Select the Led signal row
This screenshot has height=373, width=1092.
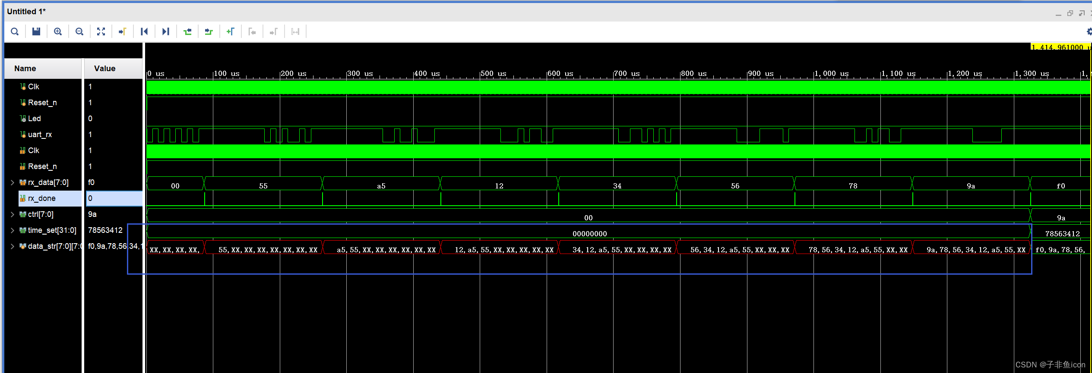click(35, 119)
